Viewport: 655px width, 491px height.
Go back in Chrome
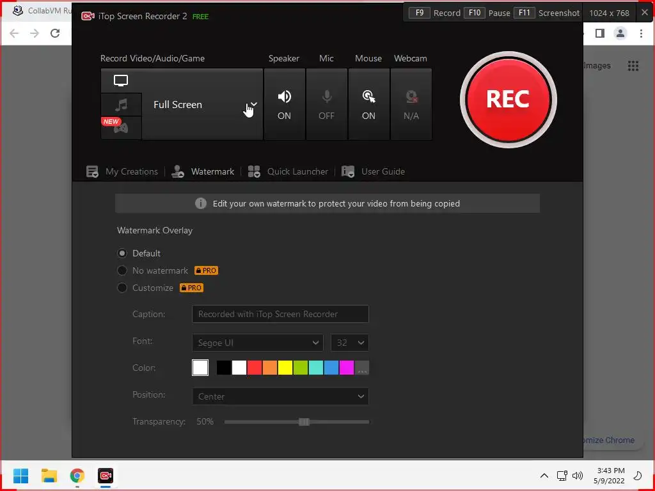14,33
